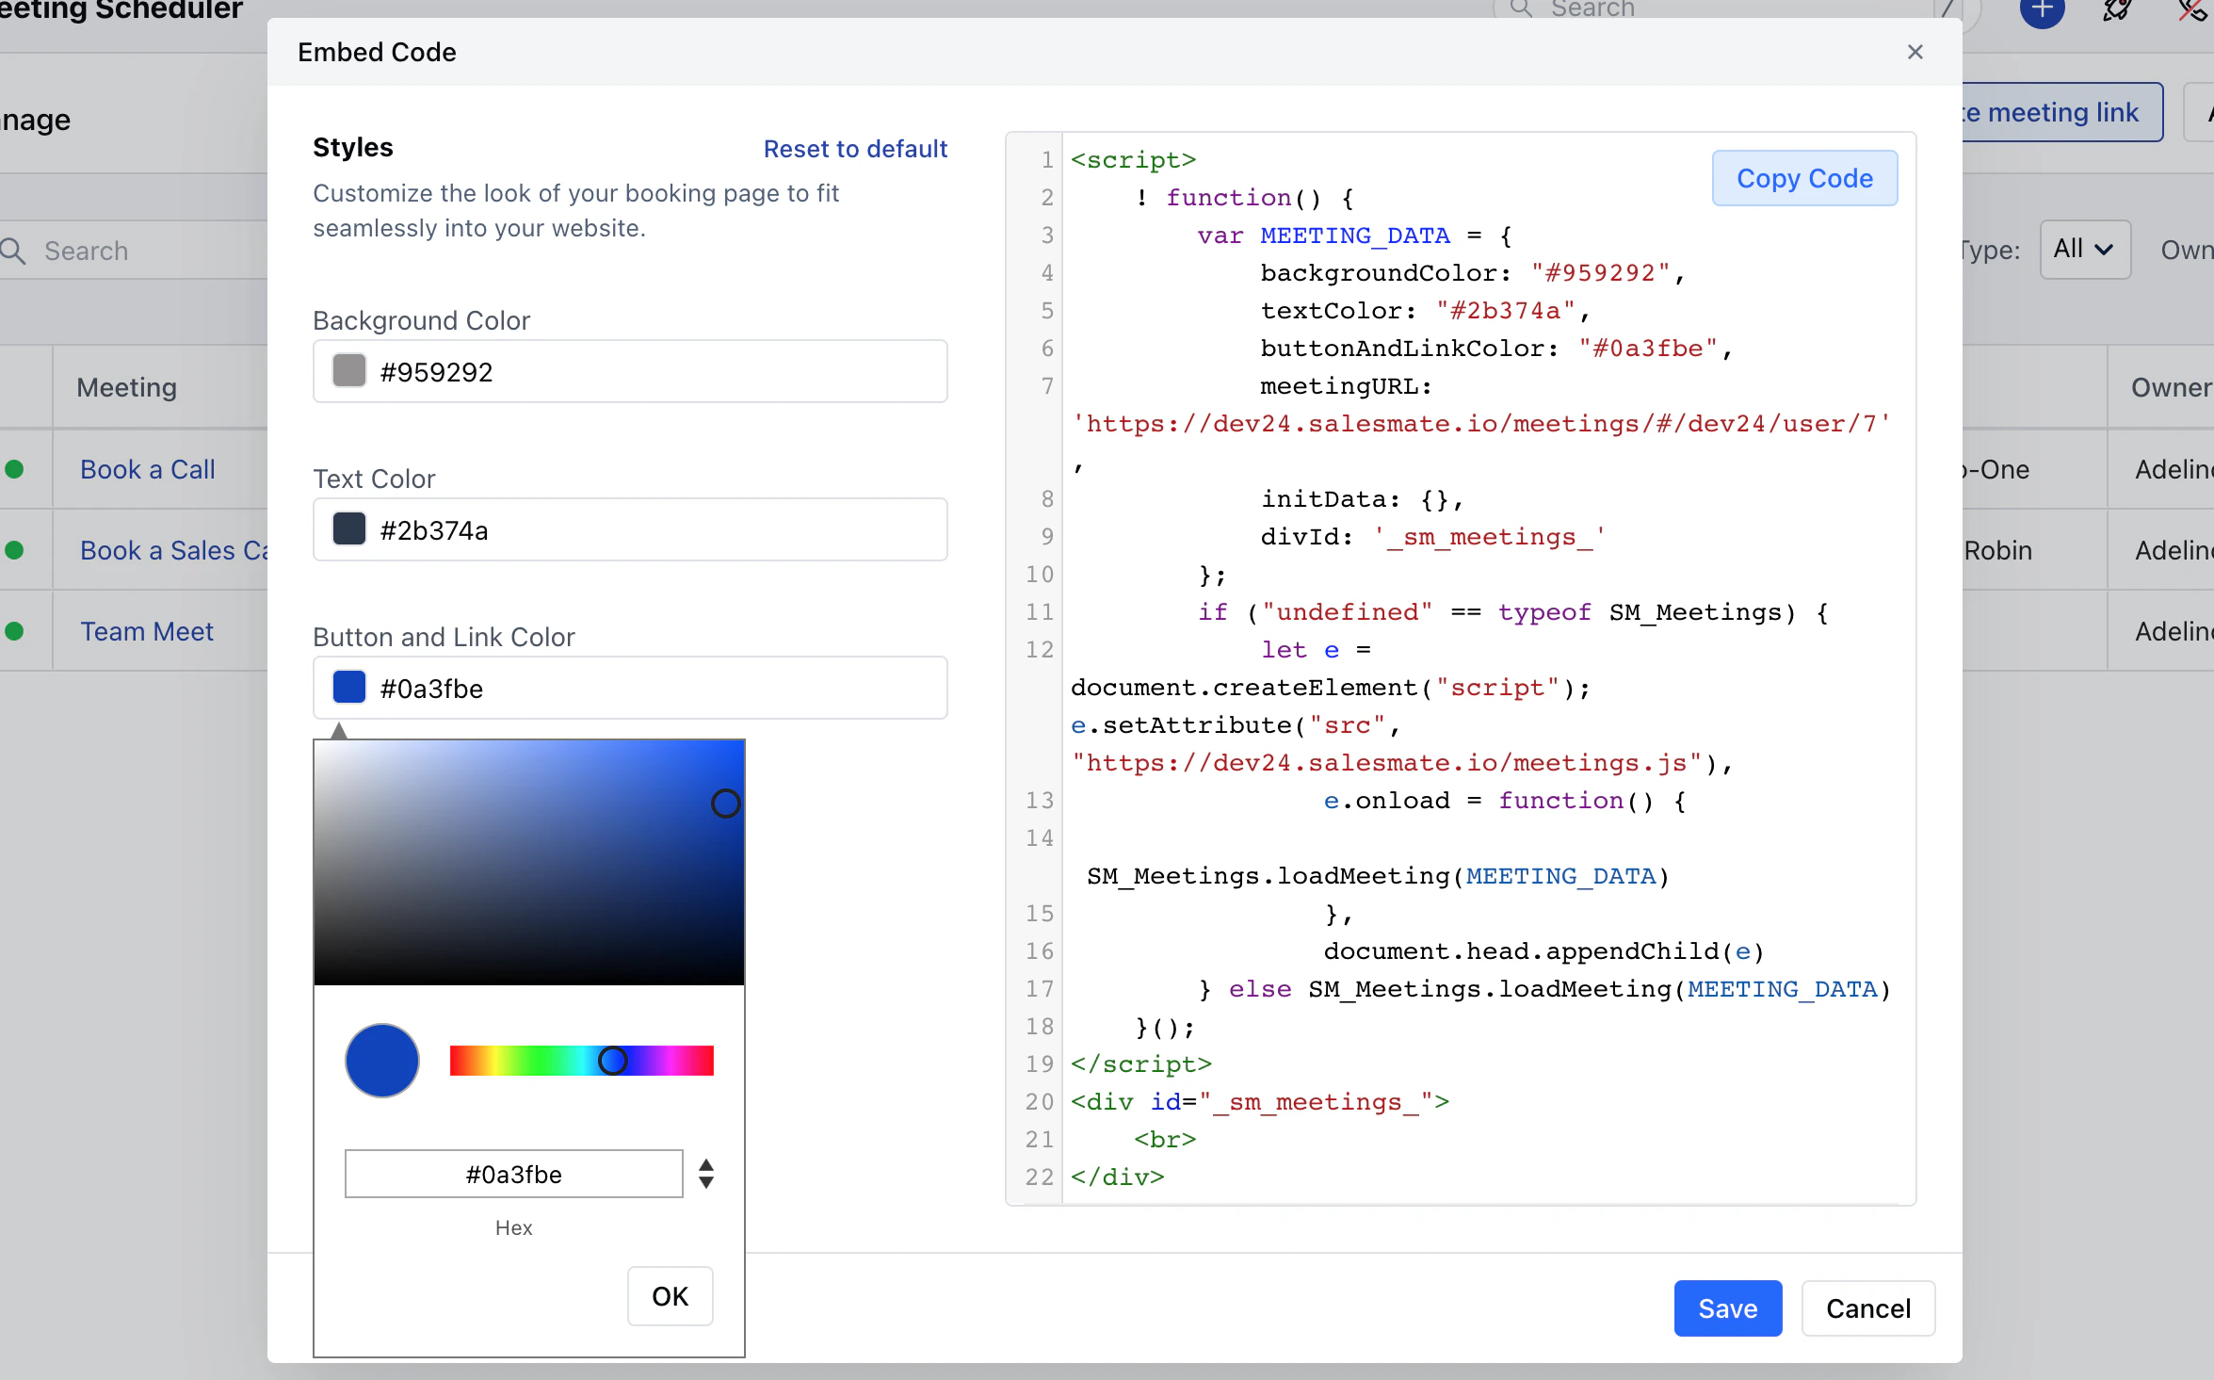Confirm color selection with the OK button

pyautogui.click(x=671, y=1296)
